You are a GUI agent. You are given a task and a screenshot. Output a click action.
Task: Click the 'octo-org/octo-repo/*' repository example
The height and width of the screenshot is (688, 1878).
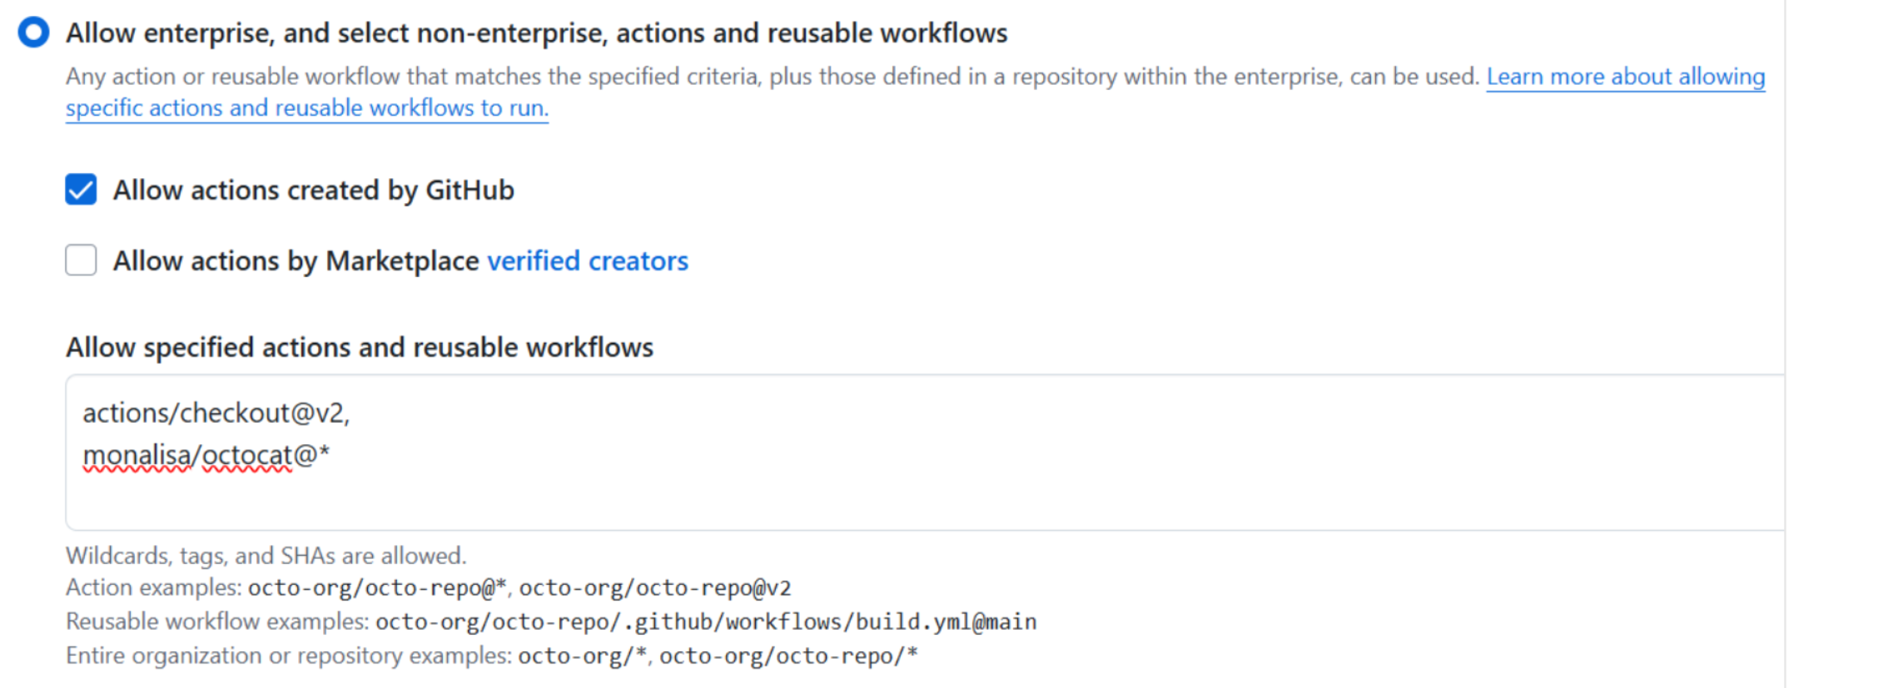[x=789, y=656]
